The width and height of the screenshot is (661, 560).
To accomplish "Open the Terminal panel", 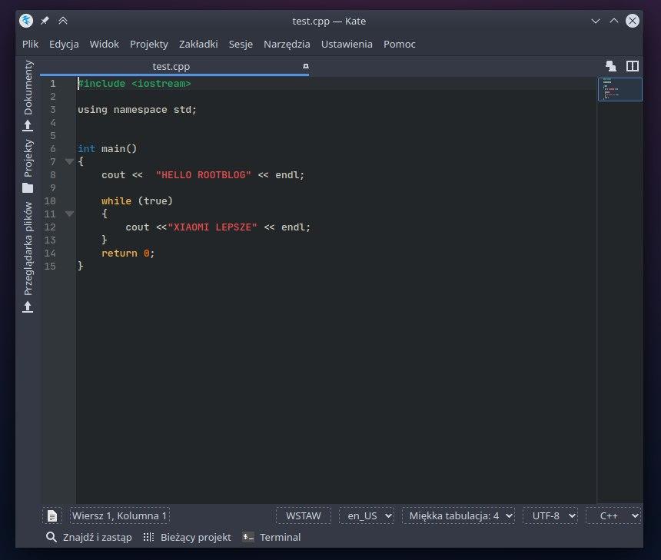I will click(x=272, y=537).
